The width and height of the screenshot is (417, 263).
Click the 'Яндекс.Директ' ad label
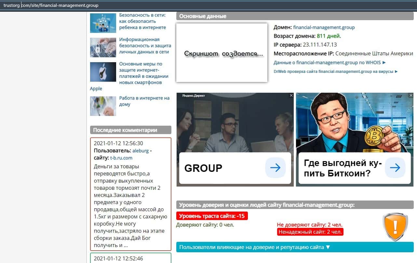[194, 96]
